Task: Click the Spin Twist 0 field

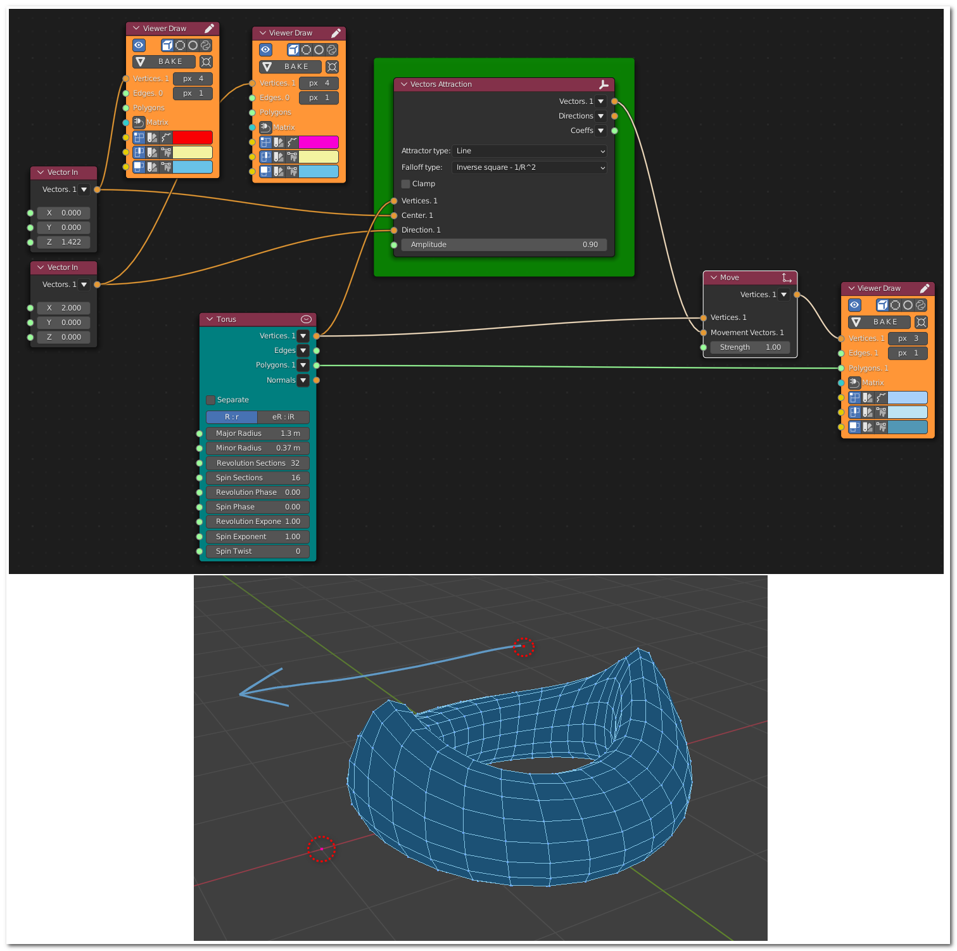Action: pos(258,551)
